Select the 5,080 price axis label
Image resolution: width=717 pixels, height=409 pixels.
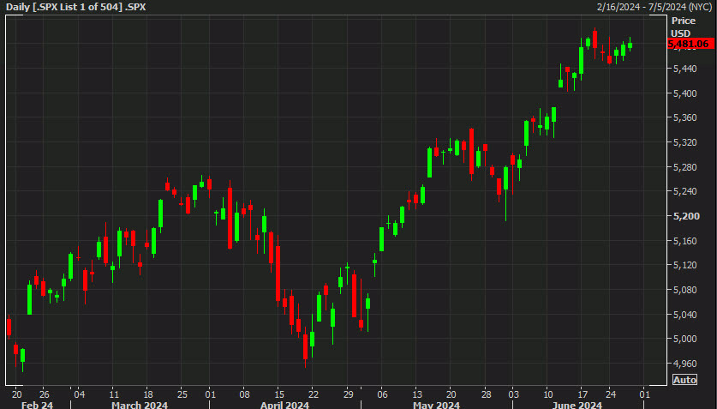(x=685, y=290)
